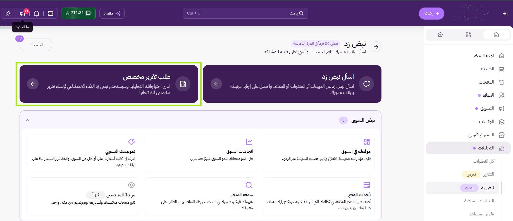Open the wallet balance 711.31 button
Viewport: 513px width, 221px height.
click(x=78, y=13)
